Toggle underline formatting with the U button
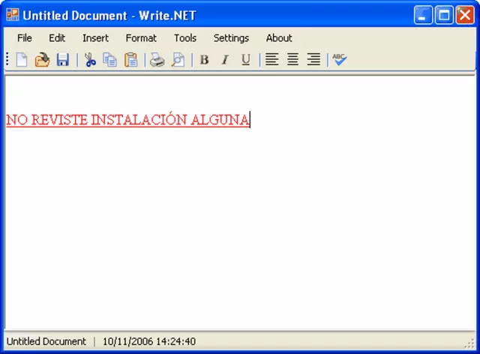 [x=245, y=59]
